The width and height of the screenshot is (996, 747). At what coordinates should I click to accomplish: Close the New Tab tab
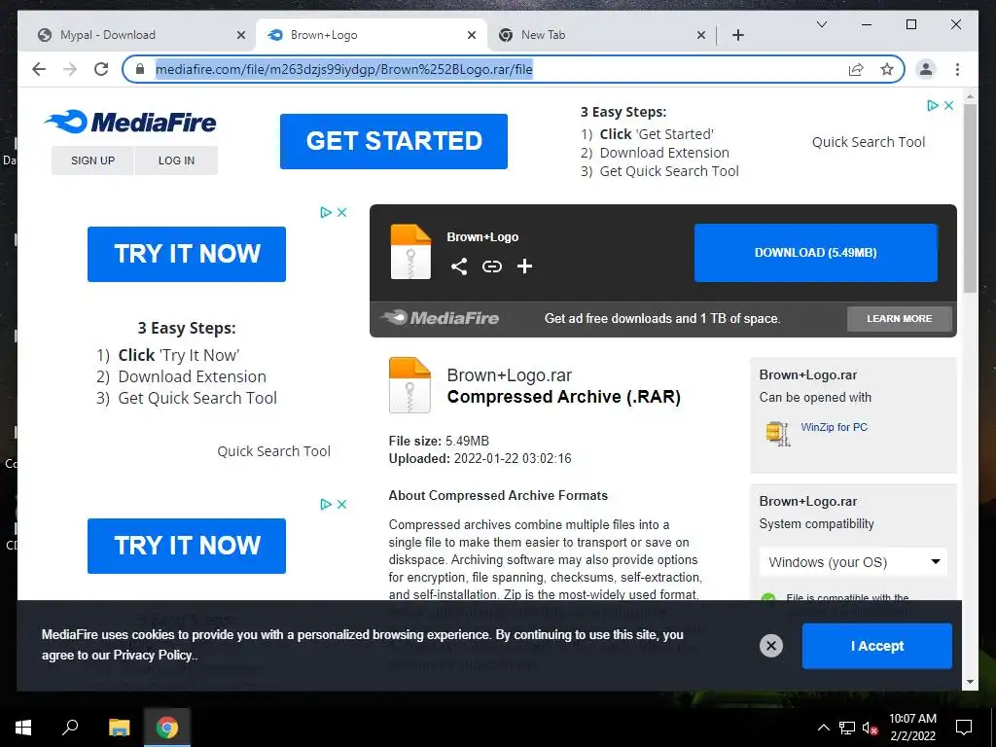[x=701, y=35]
